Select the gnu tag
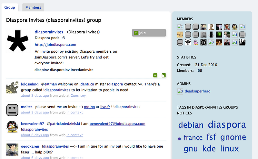Image resolution: width=258 pixels, height=159 pixels. [x=191, y=149]
